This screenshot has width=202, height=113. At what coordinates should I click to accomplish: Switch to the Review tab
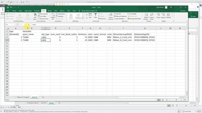click(50, 11)
